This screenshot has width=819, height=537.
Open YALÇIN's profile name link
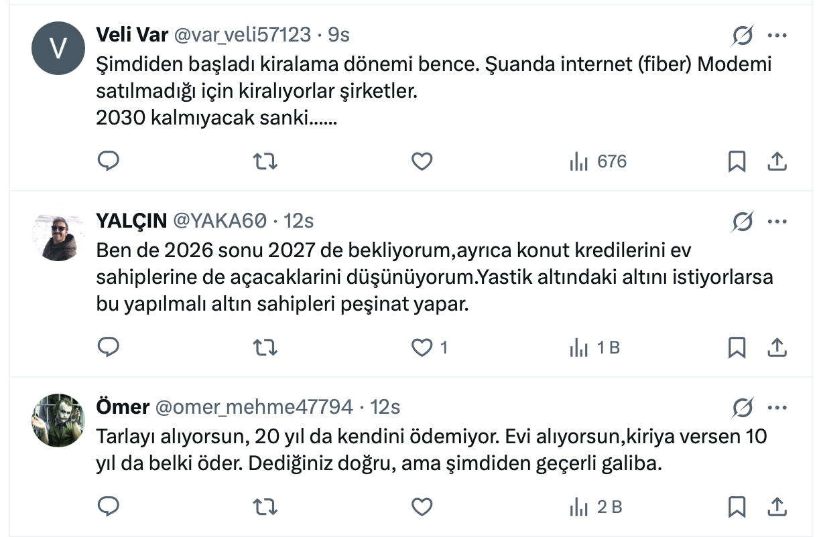[131, 220]
